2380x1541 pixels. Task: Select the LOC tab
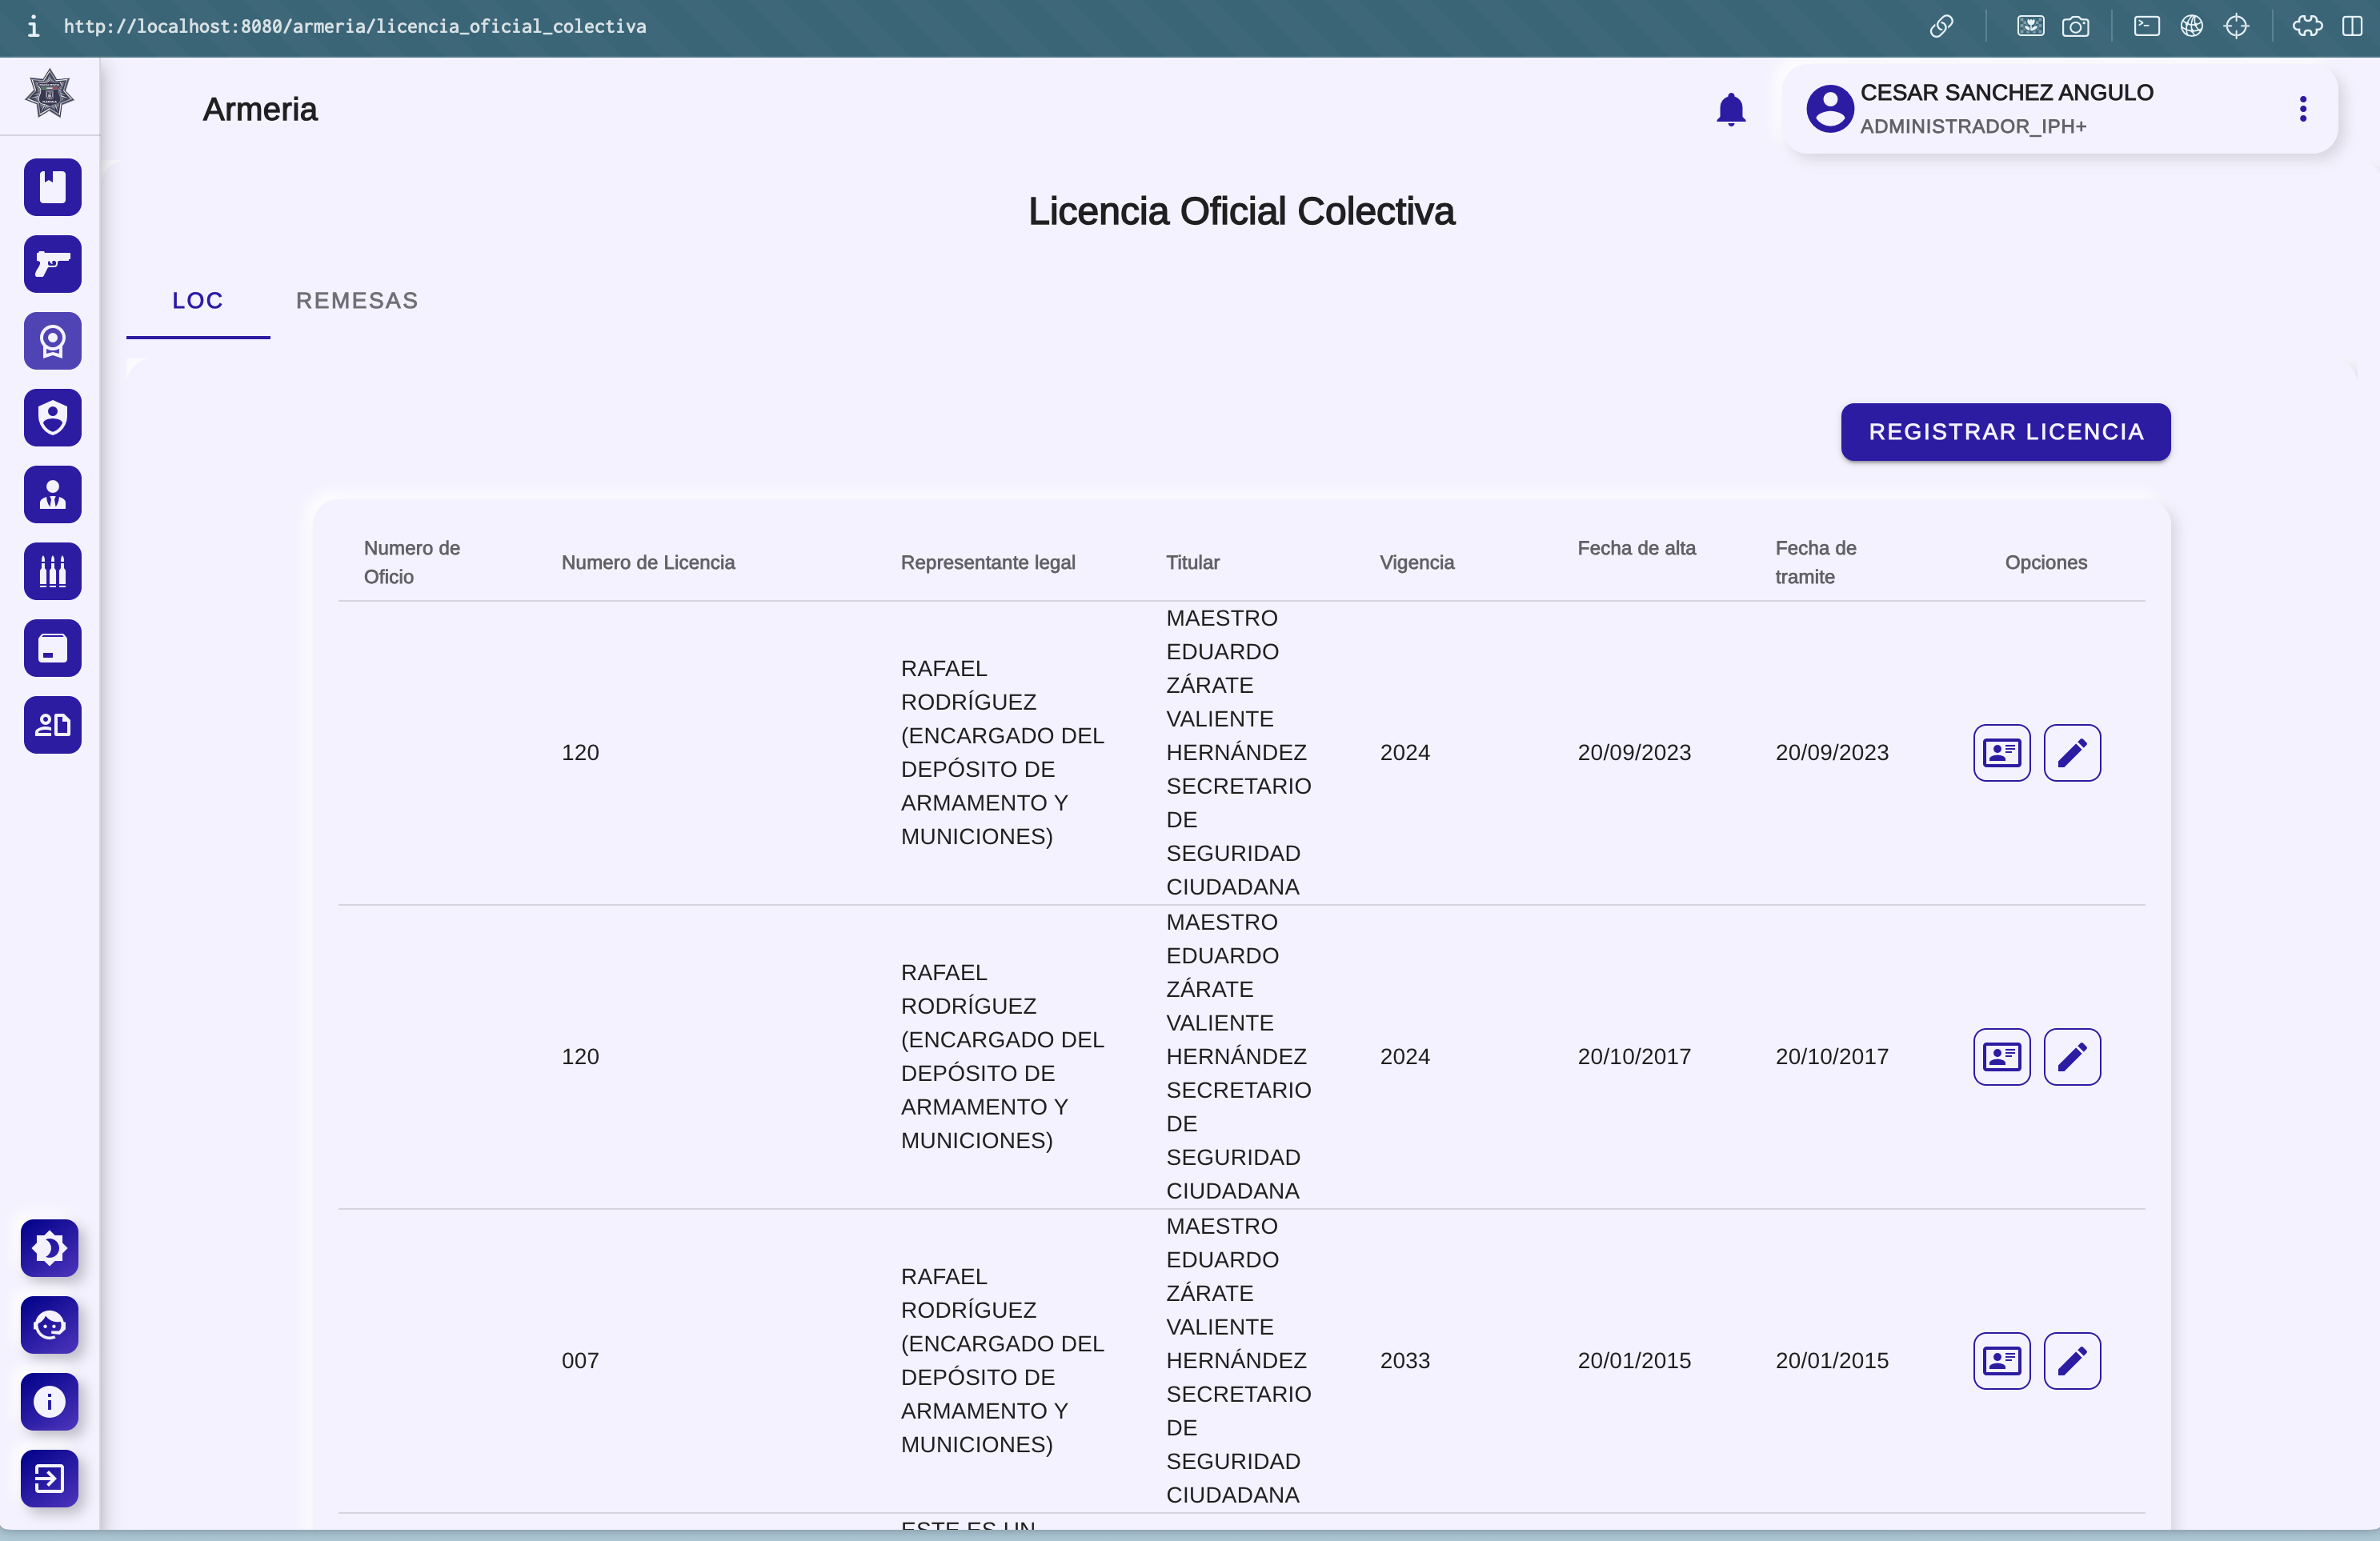(x=197, y=301)
